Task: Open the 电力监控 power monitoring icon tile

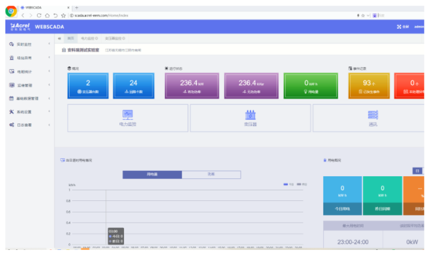Action: point(127,118)
